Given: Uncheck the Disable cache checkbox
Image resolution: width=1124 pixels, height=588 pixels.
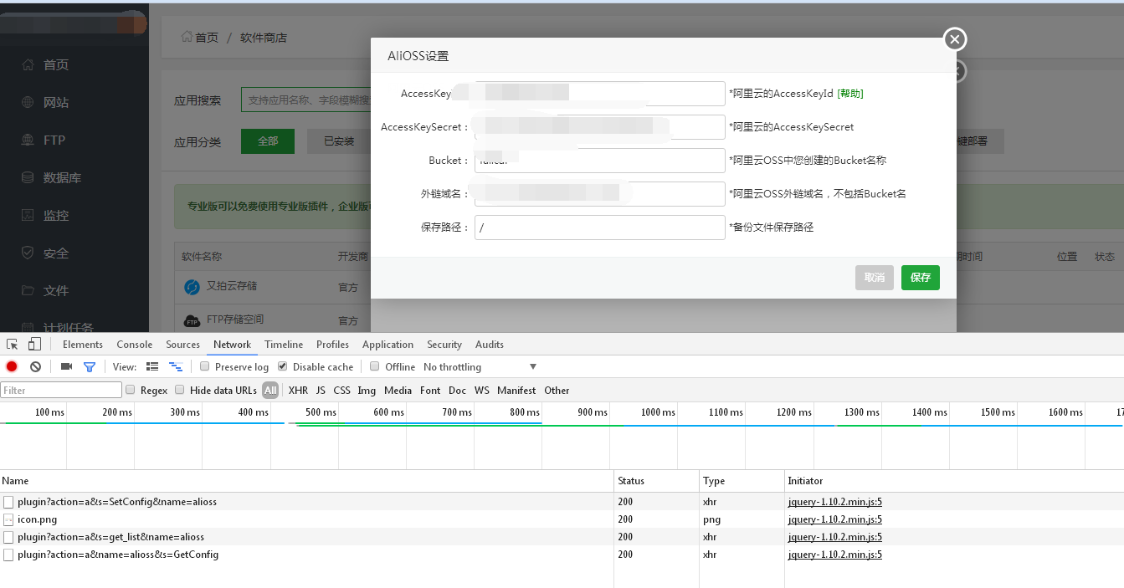Looking at the screenshot, I should coord(283,366).
